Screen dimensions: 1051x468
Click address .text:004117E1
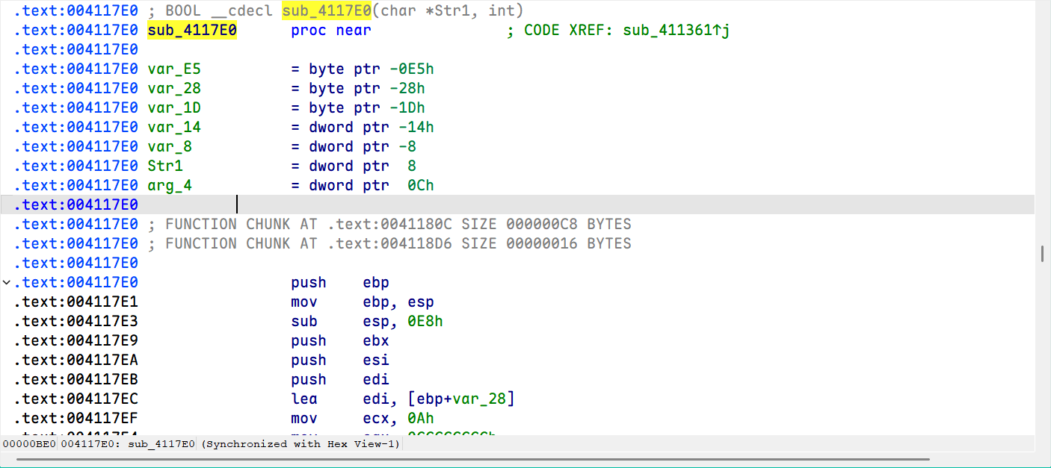point(76,302)
